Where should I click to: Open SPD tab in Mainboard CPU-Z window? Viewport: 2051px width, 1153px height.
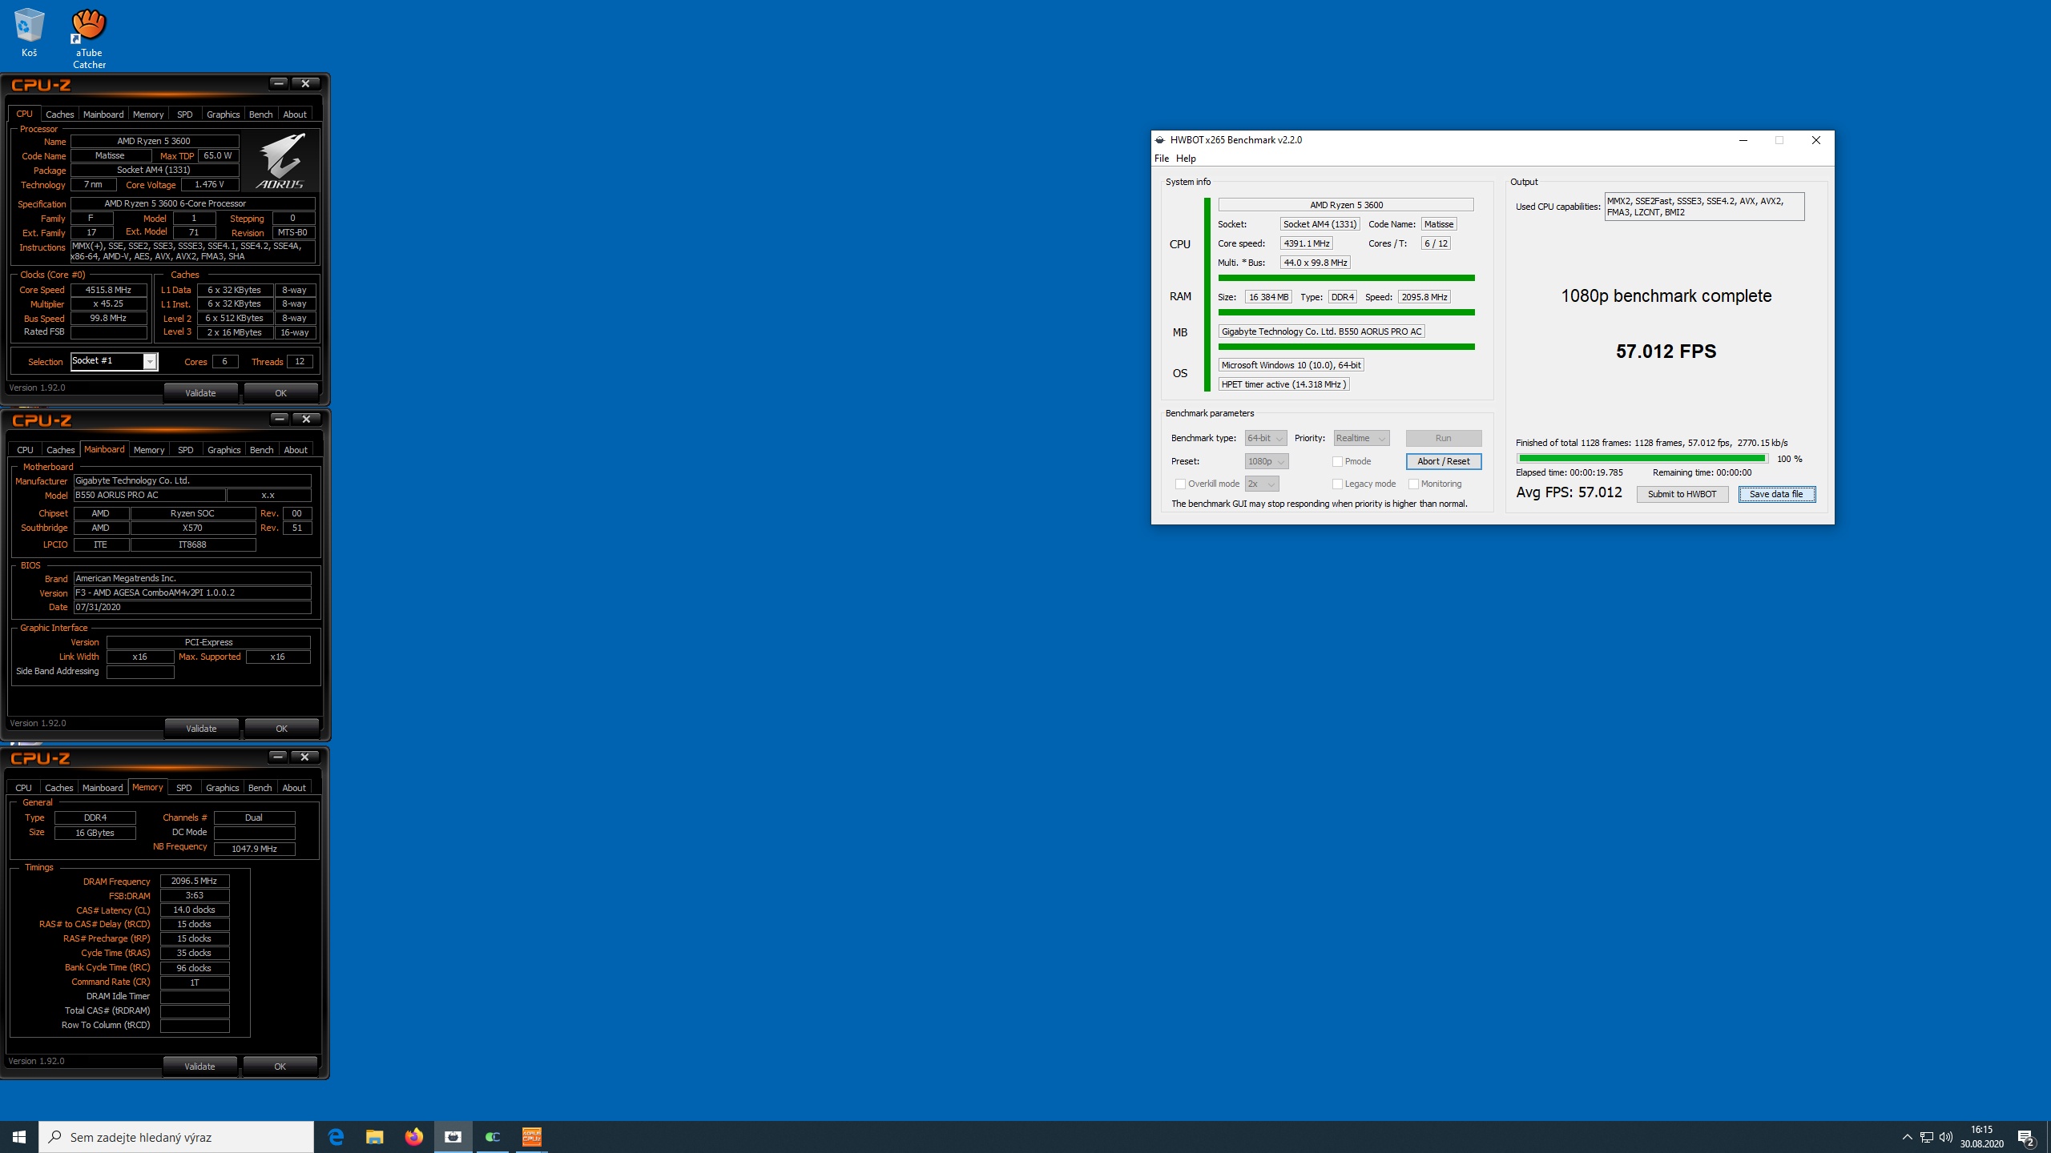point(186,450)
